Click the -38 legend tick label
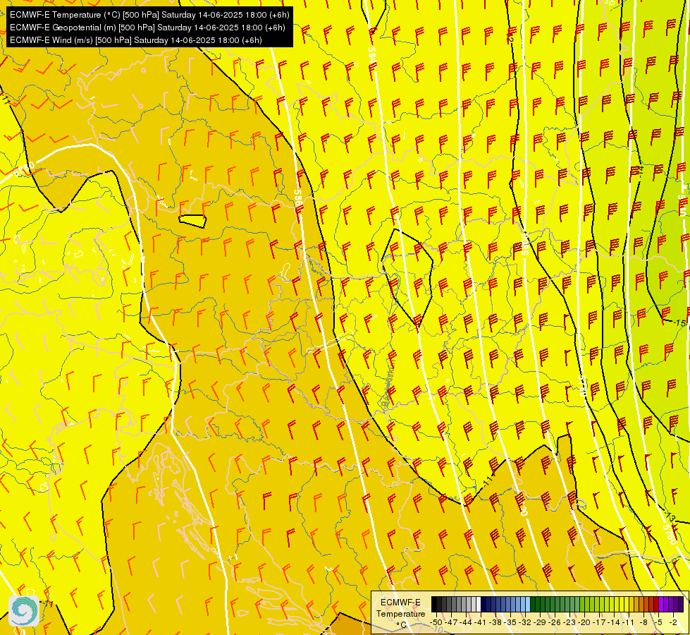Screen dimensions: 690x635 (x=495, y=622)
